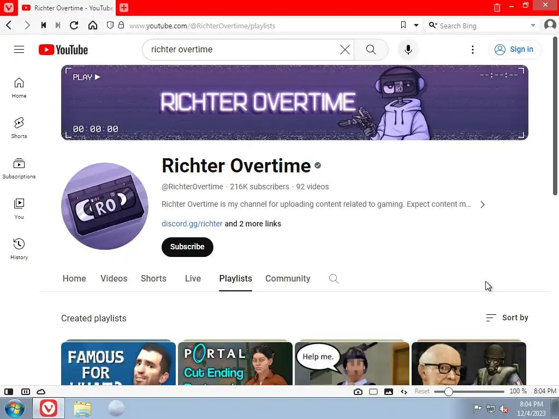Open the Vivaldi profile avatar
This screenshot has height=419, width=559.
(550, 25)
